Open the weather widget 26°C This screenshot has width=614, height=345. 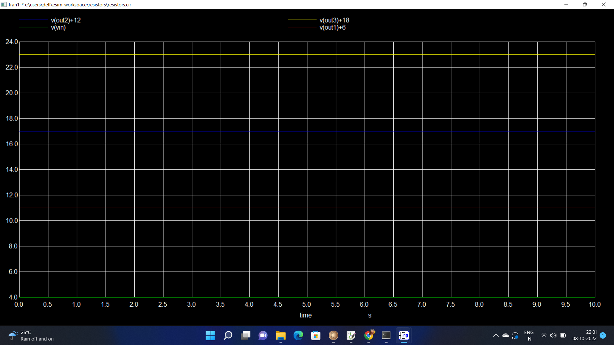[31, 335]
